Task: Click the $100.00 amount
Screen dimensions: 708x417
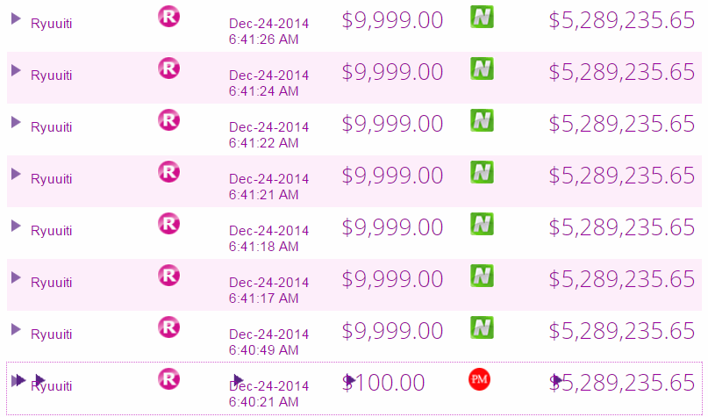Action: pyautogui.click(x=383, y=383)
